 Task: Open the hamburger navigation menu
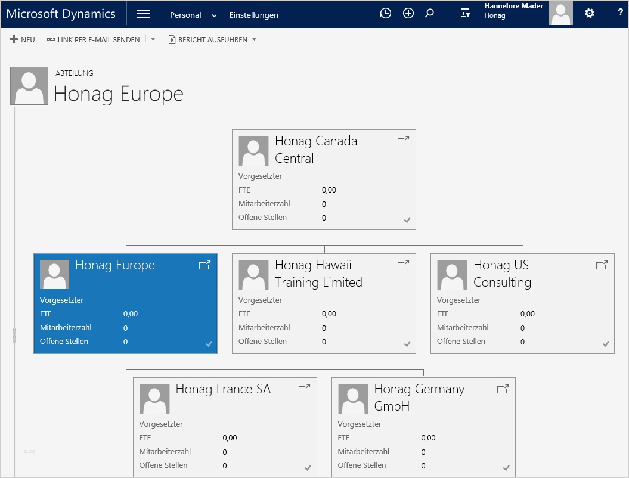point(143,14)
